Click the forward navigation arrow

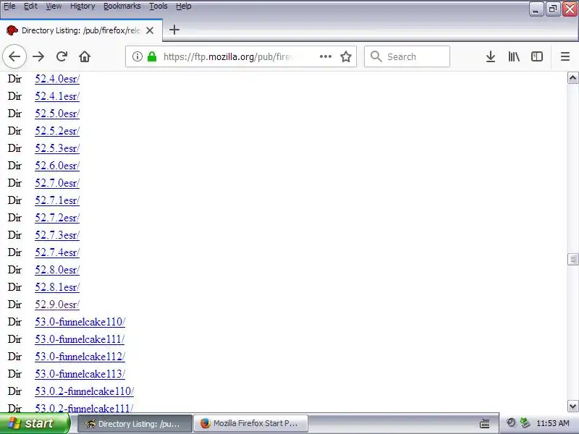coord(38,56)
